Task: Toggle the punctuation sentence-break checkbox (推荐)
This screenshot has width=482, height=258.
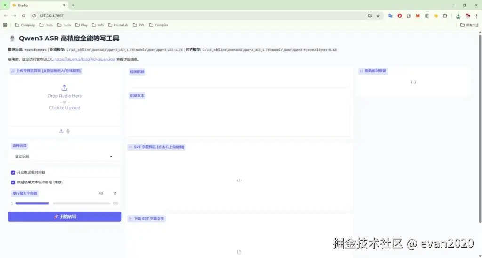Action: 13,182
